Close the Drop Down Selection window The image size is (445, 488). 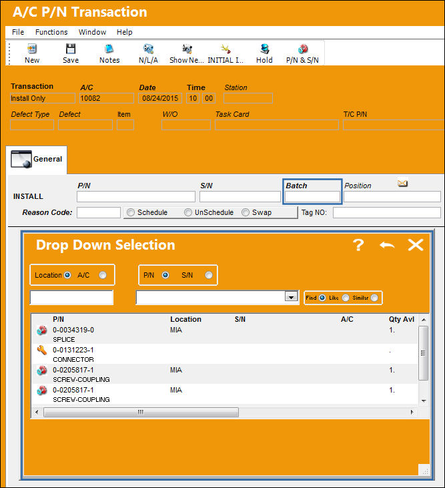tap(416, 245)
